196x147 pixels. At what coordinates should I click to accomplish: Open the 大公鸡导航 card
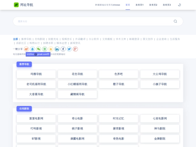tap(160, 74)
